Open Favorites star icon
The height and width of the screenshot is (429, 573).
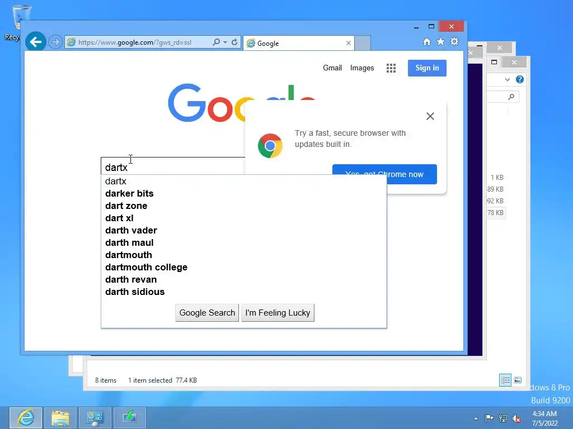point(441,41)
